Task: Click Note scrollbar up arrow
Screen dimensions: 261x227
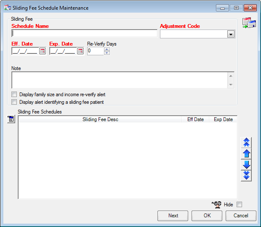Action: pyautogui.click(x=231, y=76)
